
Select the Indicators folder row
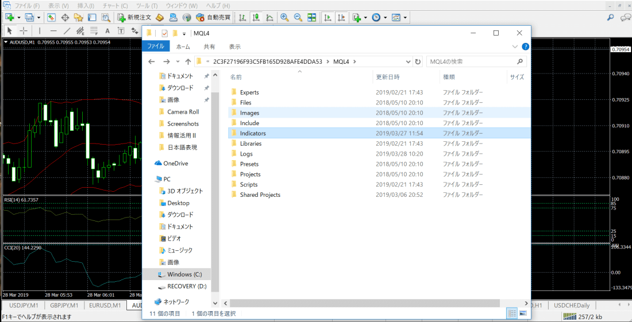(379, 133)
